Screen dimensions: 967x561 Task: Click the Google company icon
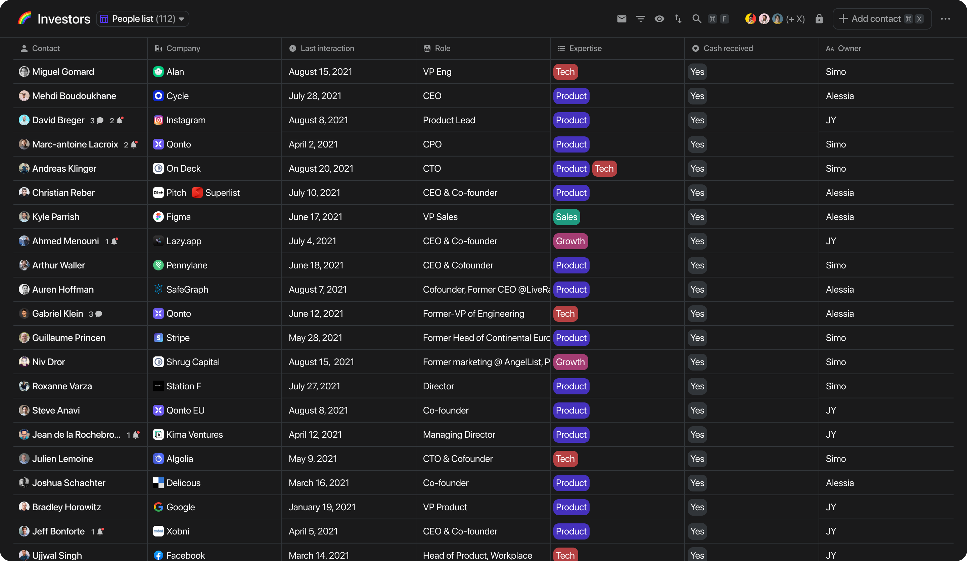(x=158, y=507)
